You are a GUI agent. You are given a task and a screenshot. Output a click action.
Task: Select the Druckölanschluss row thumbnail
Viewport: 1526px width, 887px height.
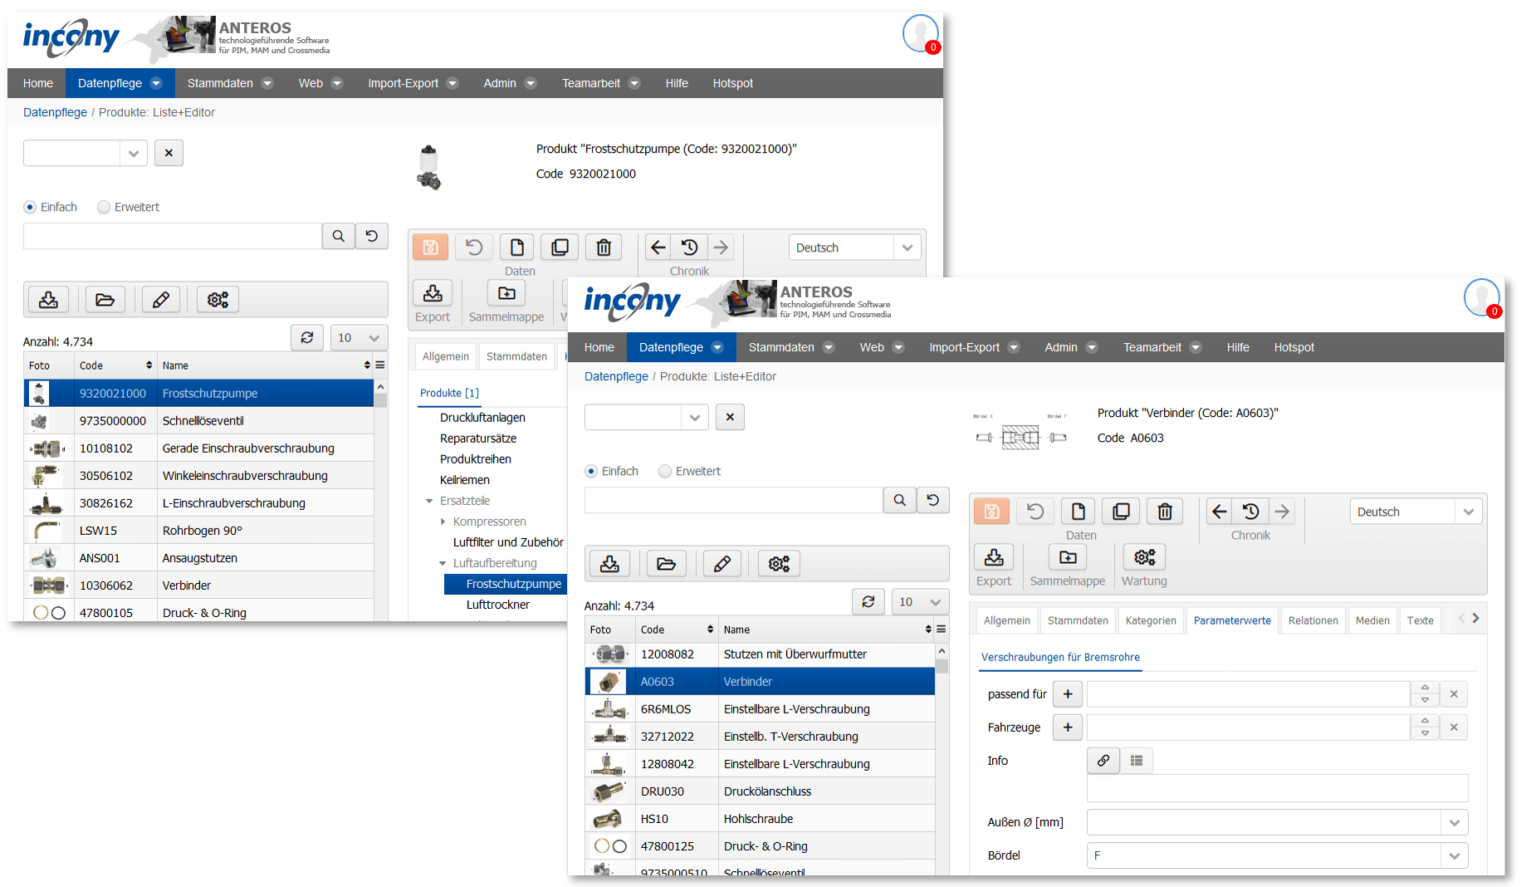(x=609, y=791)
